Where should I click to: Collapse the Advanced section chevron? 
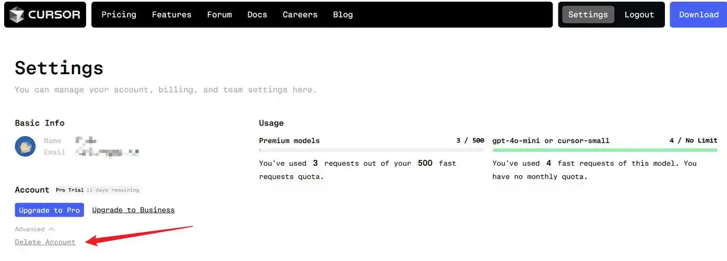point(52,229)
